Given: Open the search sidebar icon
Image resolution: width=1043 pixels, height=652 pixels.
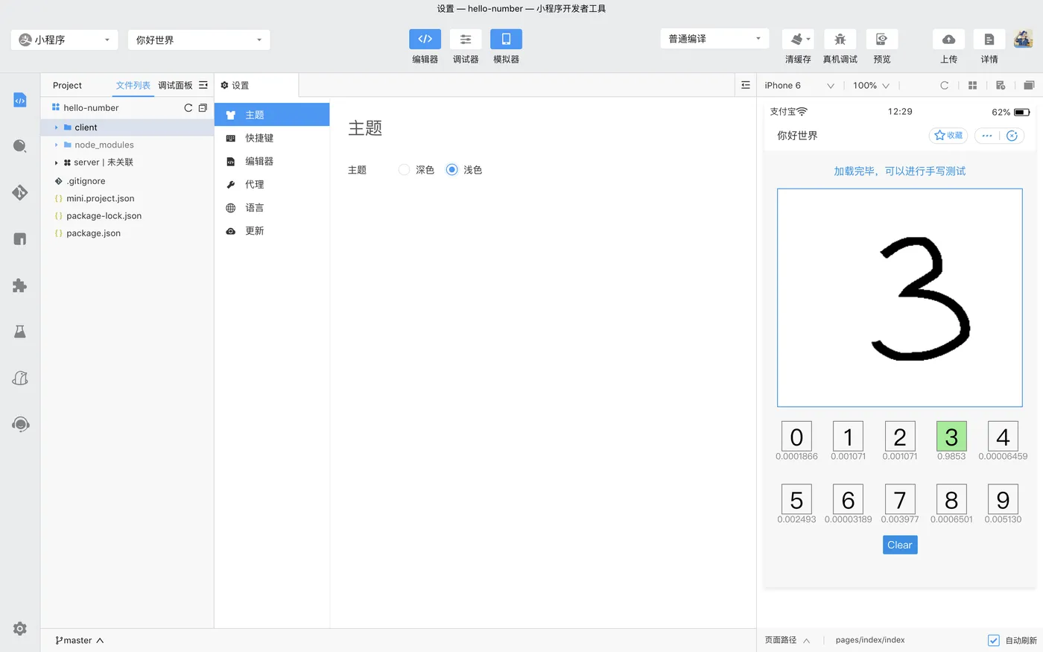Looking at the screenshot, I should click(20, 146).
